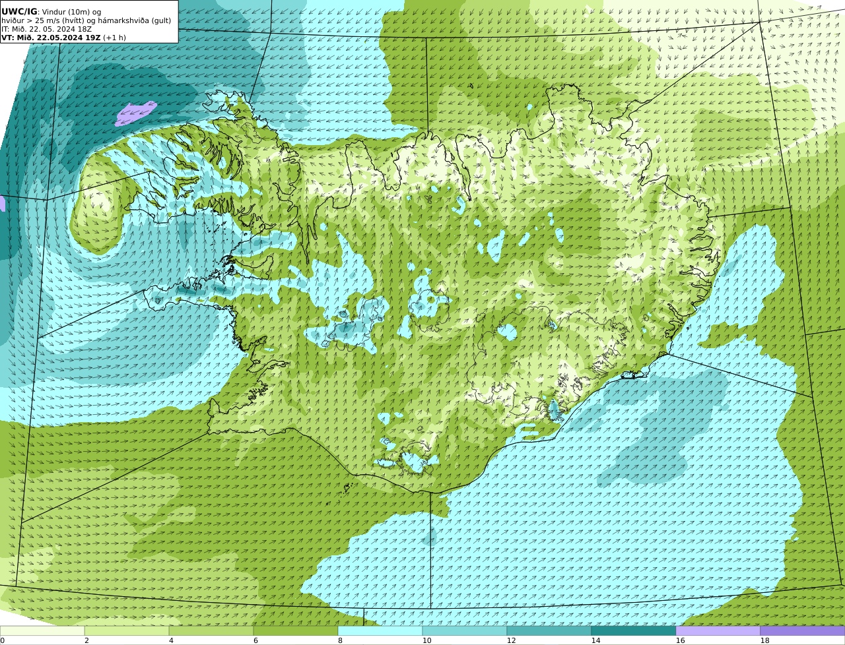Click the 4–6 m/s light green swatch
The image size is (845, 645).
coord(211,630)
